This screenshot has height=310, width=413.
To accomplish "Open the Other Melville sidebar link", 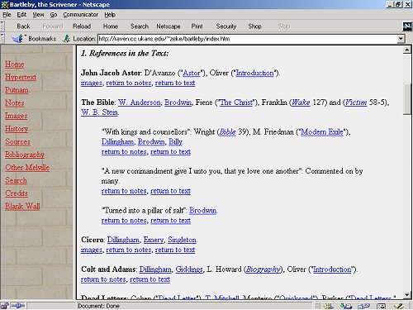I will click(x=27, y=168).
